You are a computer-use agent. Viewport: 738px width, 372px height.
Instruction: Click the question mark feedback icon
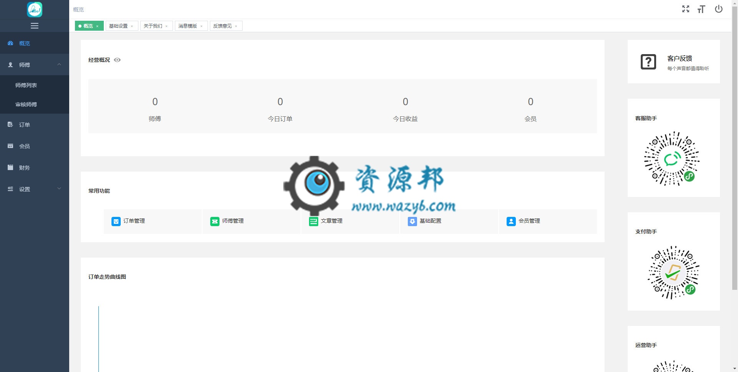(x=648, y=62)
